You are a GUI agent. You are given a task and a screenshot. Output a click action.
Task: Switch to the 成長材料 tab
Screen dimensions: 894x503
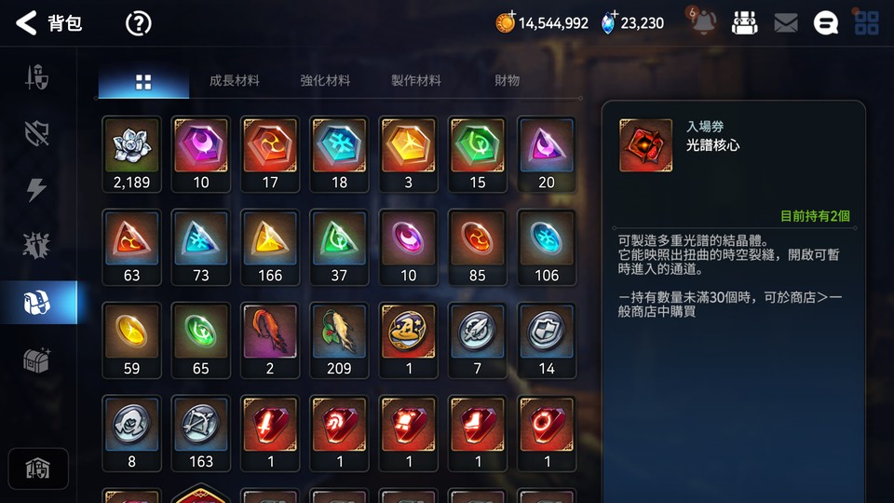pos(235,81)
